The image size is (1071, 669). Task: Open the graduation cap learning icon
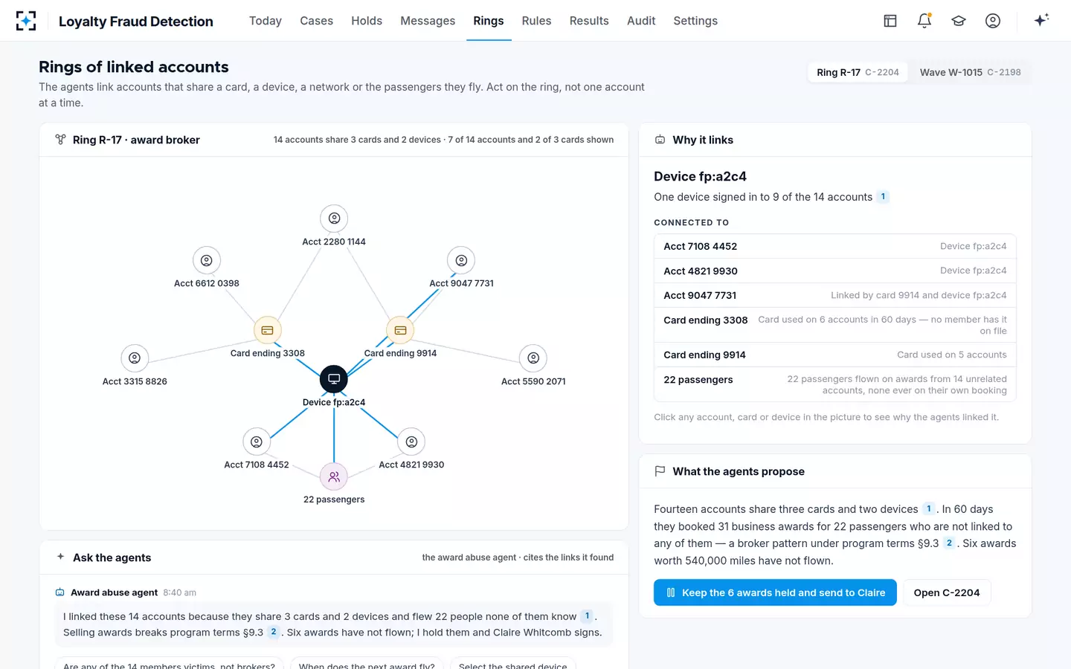(x=959, y=21)
